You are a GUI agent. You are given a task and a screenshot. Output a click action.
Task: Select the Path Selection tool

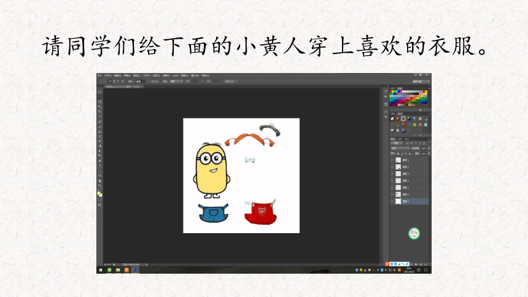[99, 171]
